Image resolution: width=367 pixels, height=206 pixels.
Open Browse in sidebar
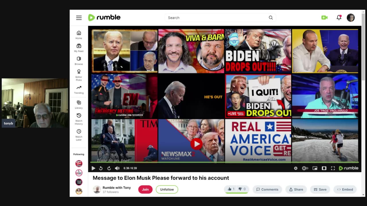coord(79,61)
